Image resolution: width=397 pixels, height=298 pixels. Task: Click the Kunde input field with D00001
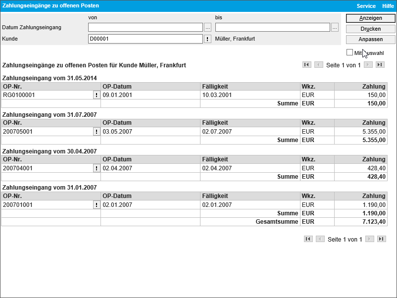[x=145, y=39]
